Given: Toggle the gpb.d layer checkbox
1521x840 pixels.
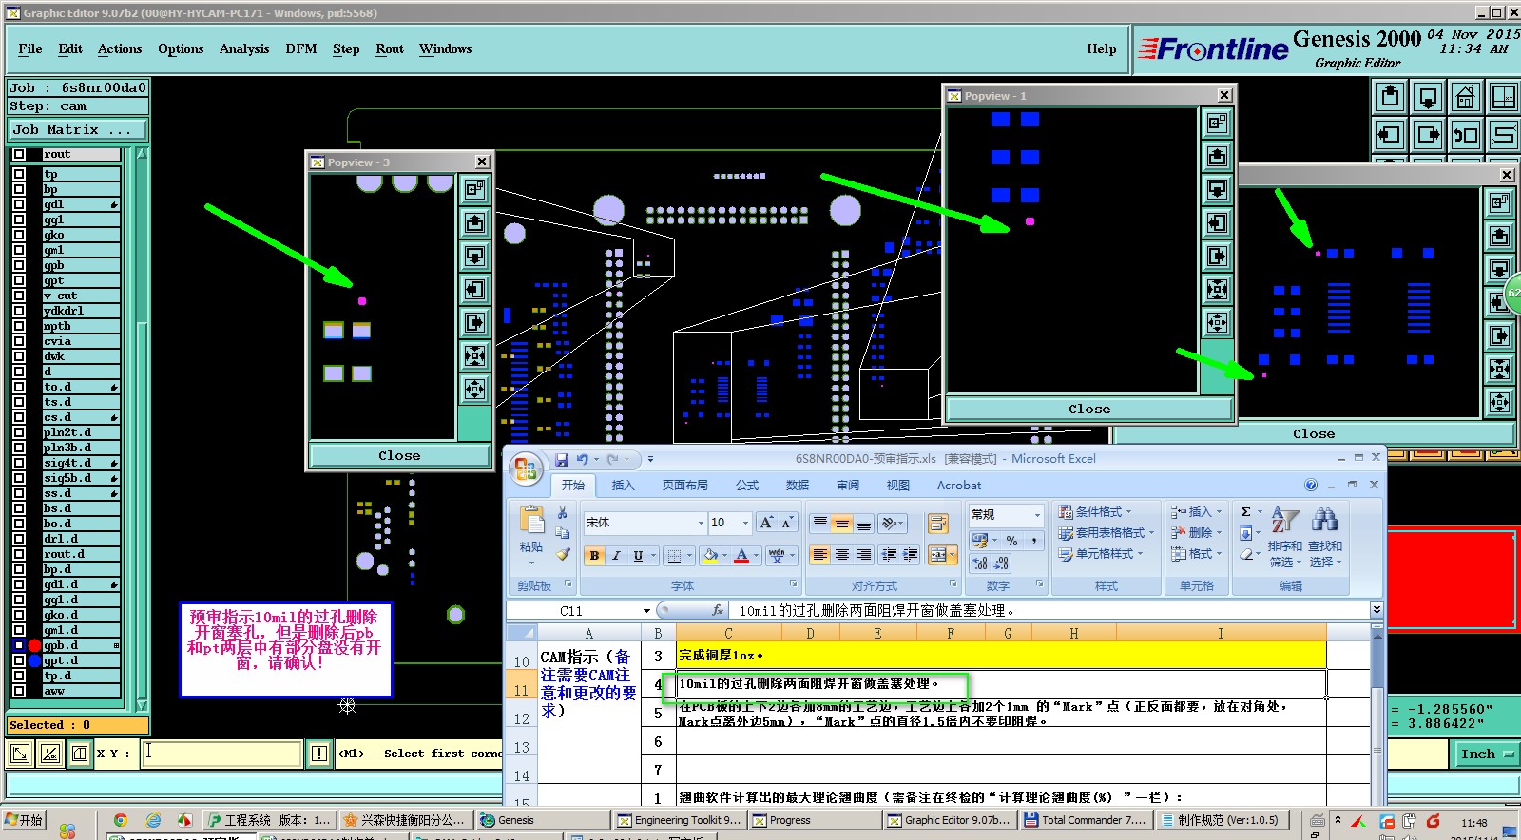Looking at the screenshot, I should [19, 645].
